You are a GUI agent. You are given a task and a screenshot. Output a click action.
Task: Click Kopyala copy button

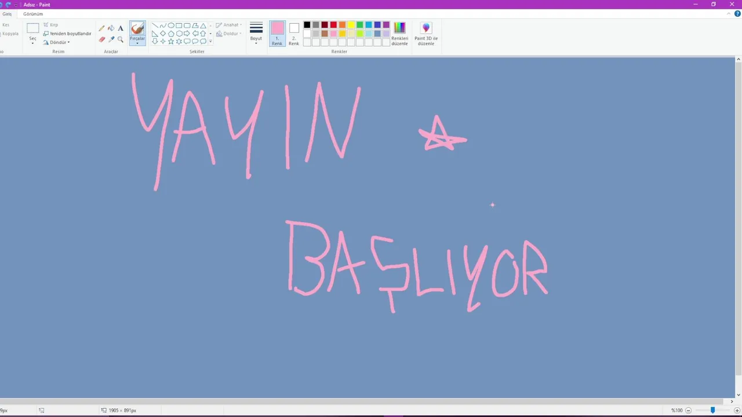coord(10,34)
